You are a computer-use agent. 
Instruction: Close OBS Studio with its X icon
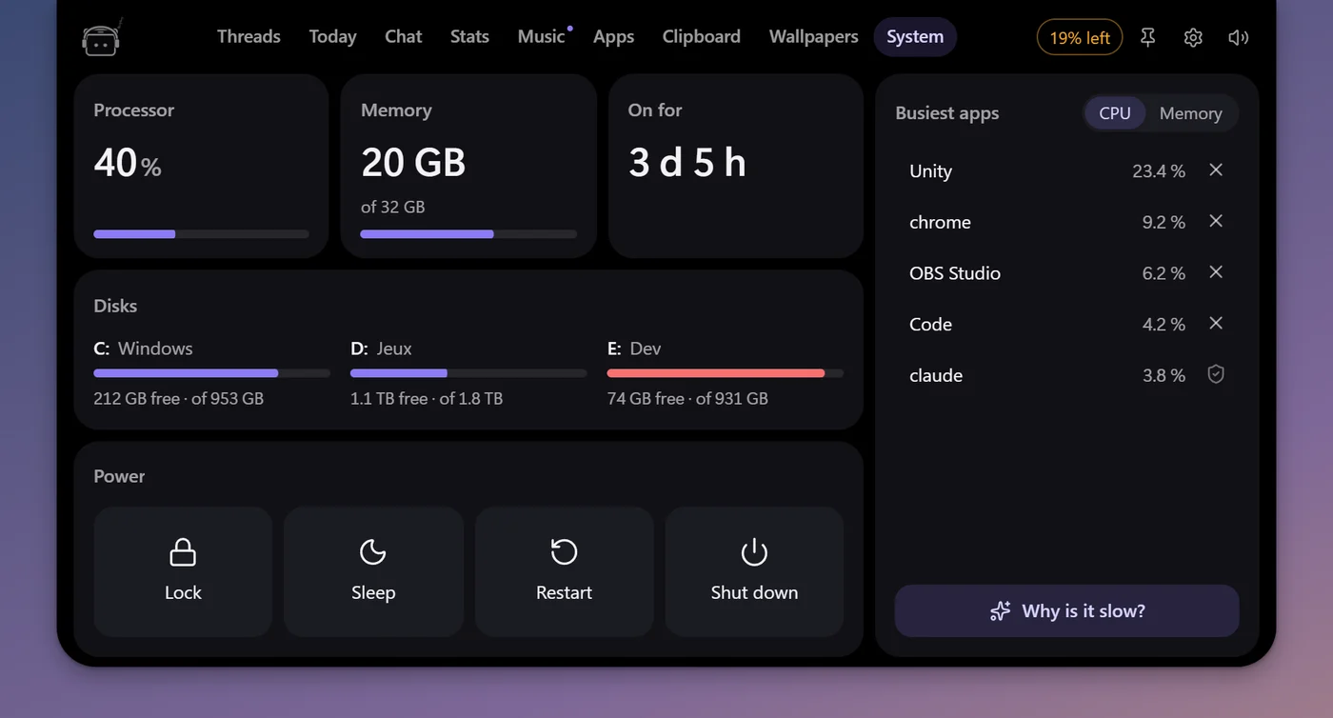pyautogui.click(x=1216, y=272)
